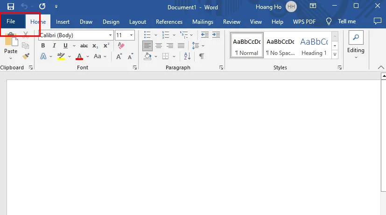Viewport: 386px width, 215px height.
Task: Click the Paste clipboard button
Action: pyautogui.click(x=11, y=43)
